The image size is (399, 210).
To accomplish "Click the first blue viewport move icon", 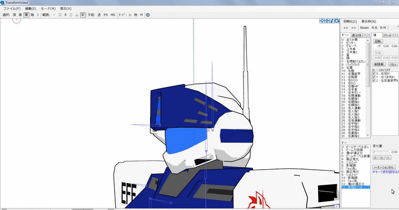I will tap(323, 21).
